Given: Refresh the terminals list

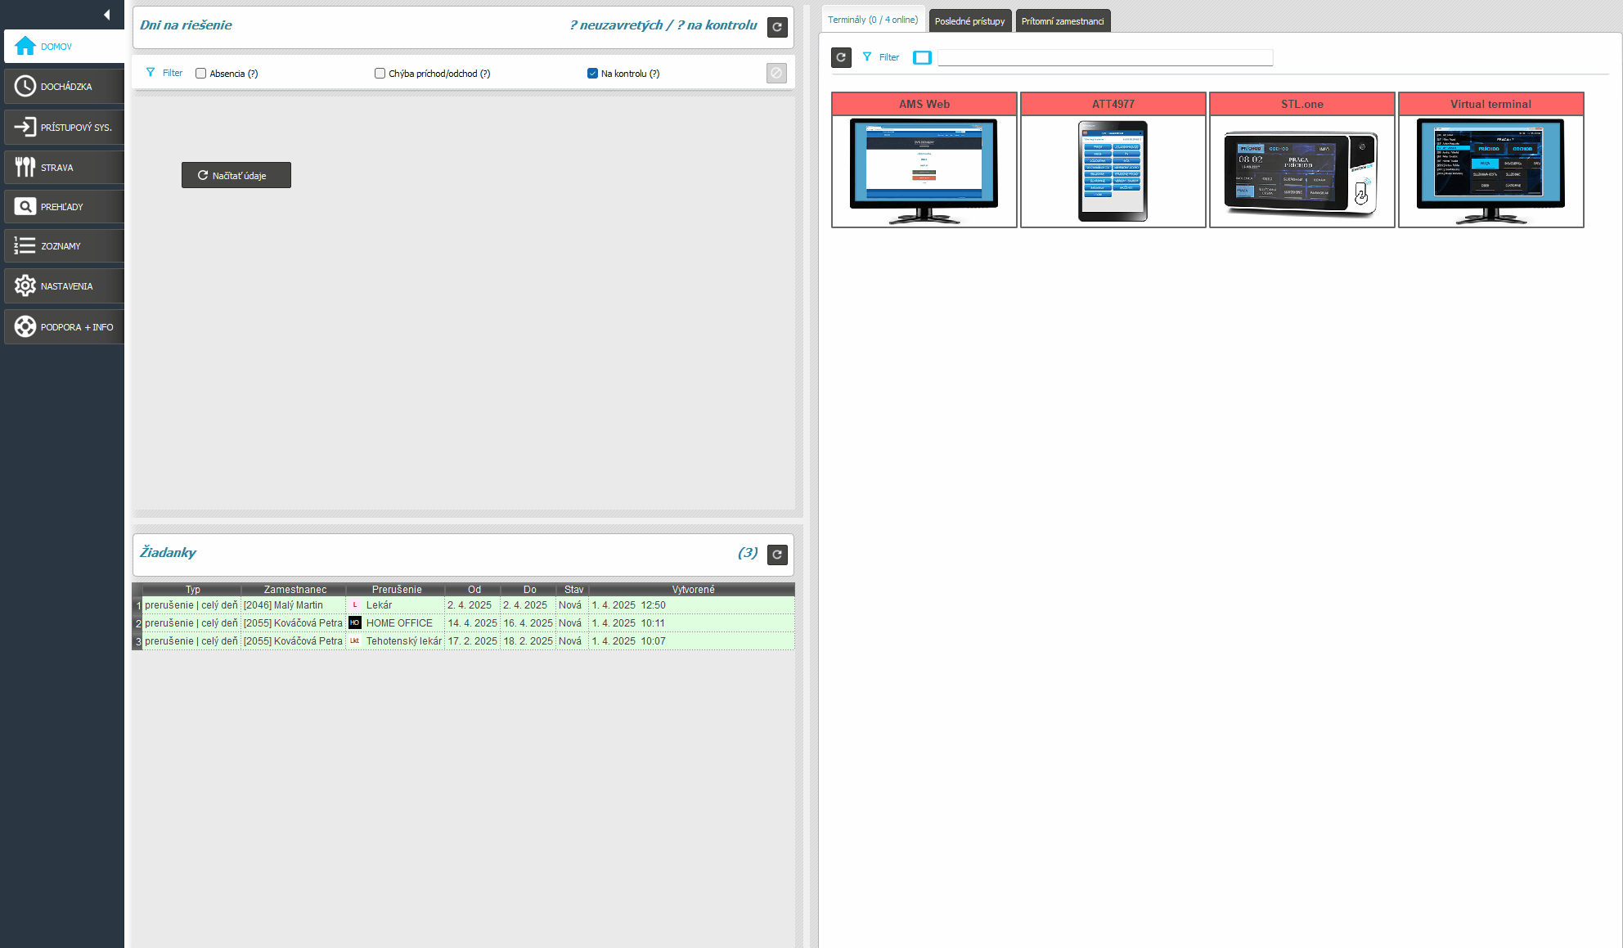Looking at the screenshot, I should (841, 57).
